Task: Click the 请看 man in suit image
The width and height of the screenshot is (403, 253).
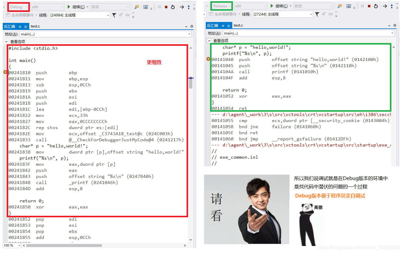Action: 247,209
